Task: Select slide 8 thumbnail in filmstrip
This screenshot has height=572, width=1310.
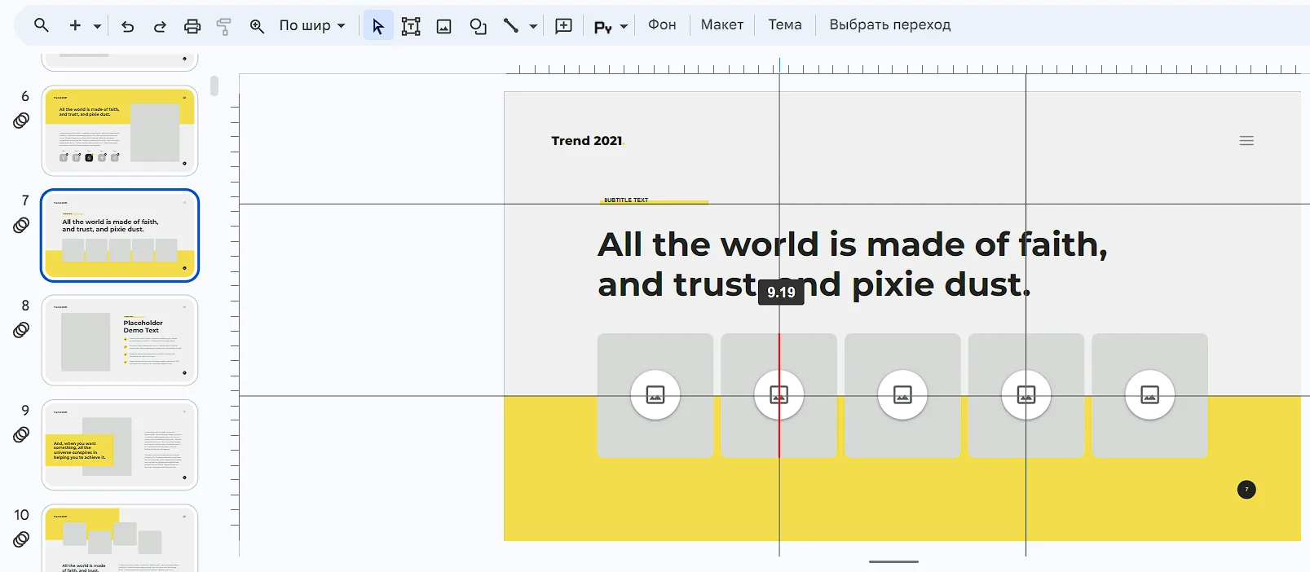Action: click(x=120, y=340)
